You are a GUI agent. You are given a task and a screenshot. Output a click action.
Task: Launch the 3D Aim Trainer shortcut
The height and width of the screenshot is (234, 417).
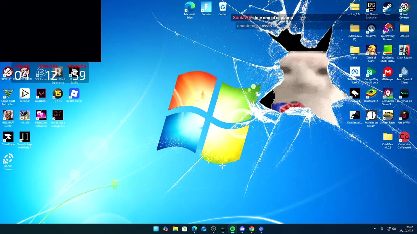pos(8,162)
